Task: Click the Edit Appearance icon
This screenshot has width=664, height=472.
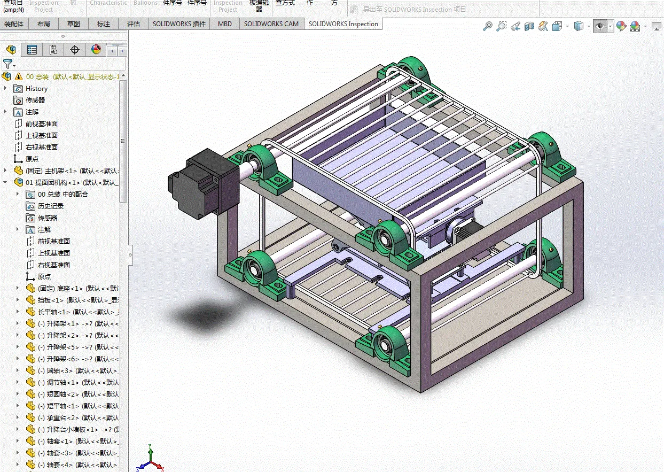Action: [x=621, y=26]
